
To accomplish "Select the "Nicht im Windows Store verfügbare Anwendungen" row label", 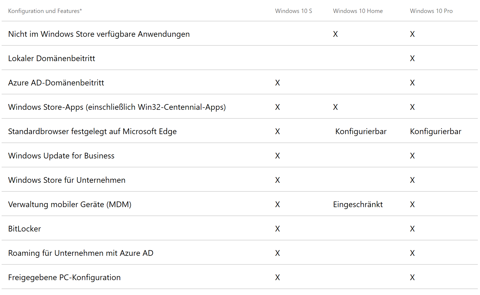I will click(x=99, y=34).
